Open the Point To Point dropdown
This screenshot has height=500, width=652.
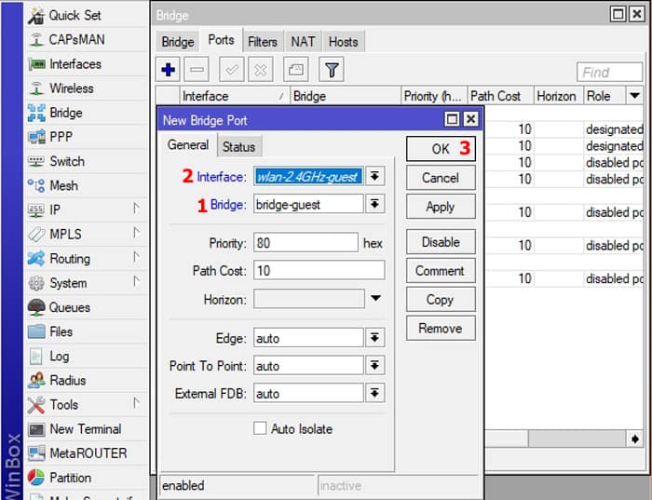(x=374, y=366)
